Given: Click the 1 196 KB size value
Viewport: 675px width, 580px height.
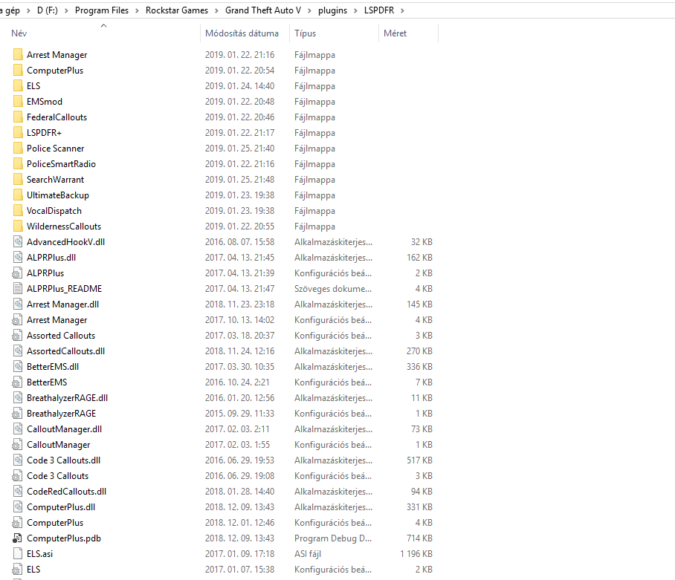Looking at the screenshot, I should pyautogui.click(x=416, y=554).
